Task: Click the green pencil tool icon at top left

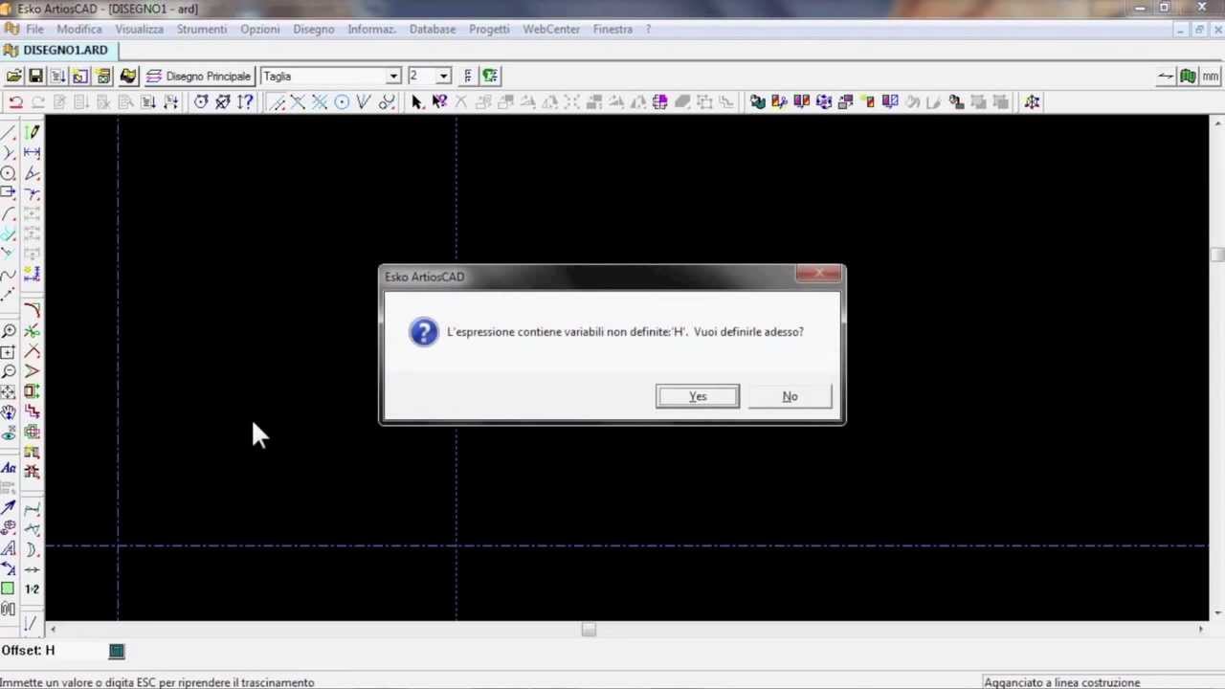Action: [32, 133]
